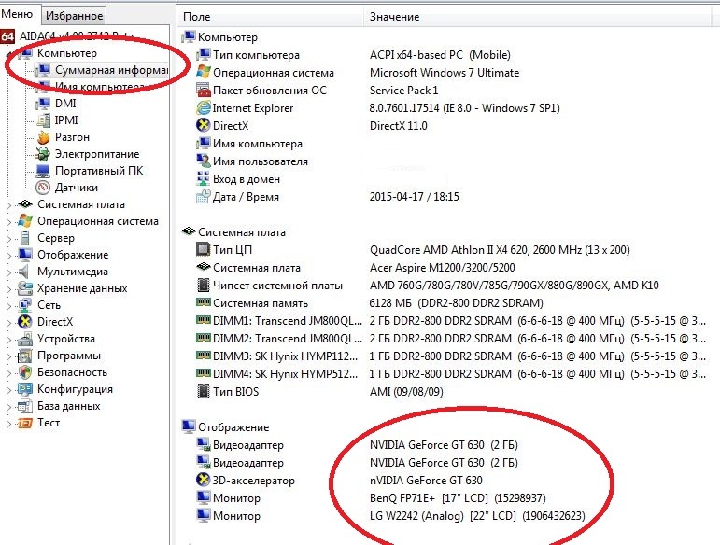Select Компьютер node in the tree

point(67,53)
